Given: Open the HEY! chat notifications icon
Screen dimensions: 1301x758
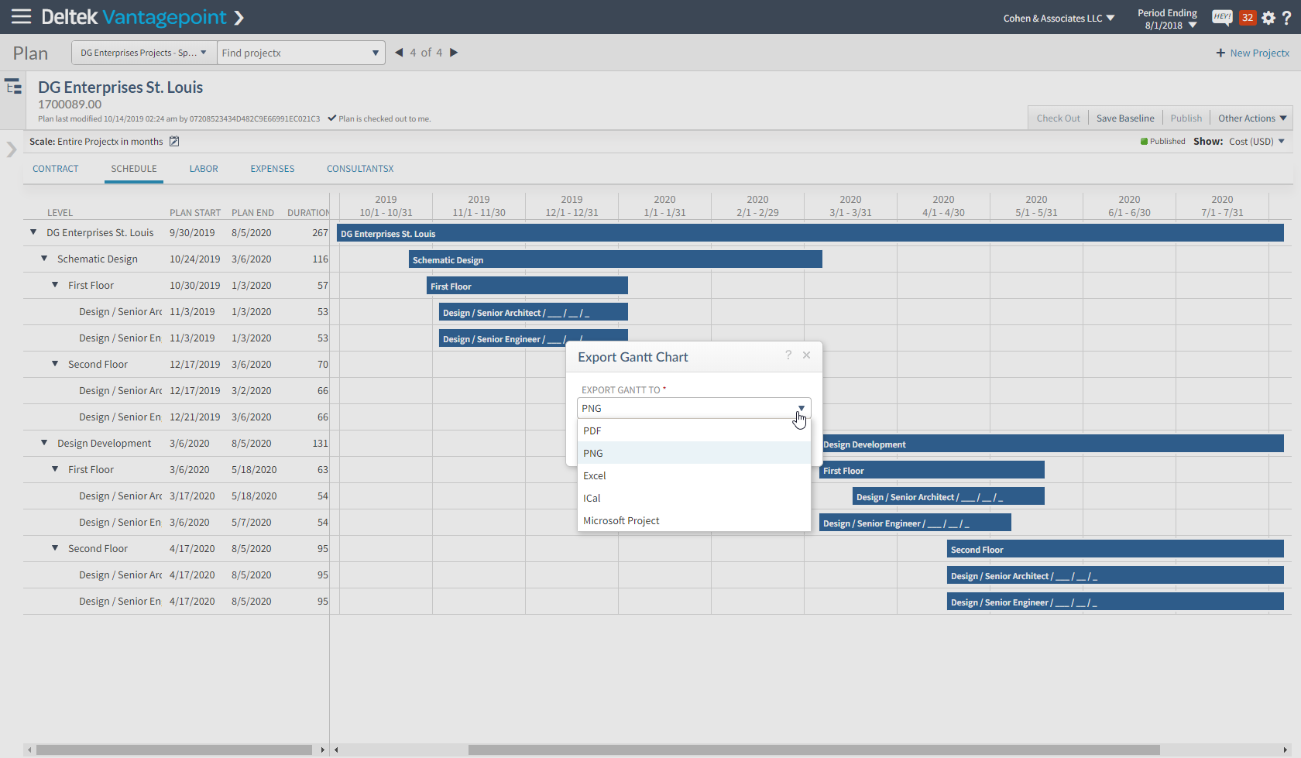Looking at the screenshot, I should click(1222, 17).
